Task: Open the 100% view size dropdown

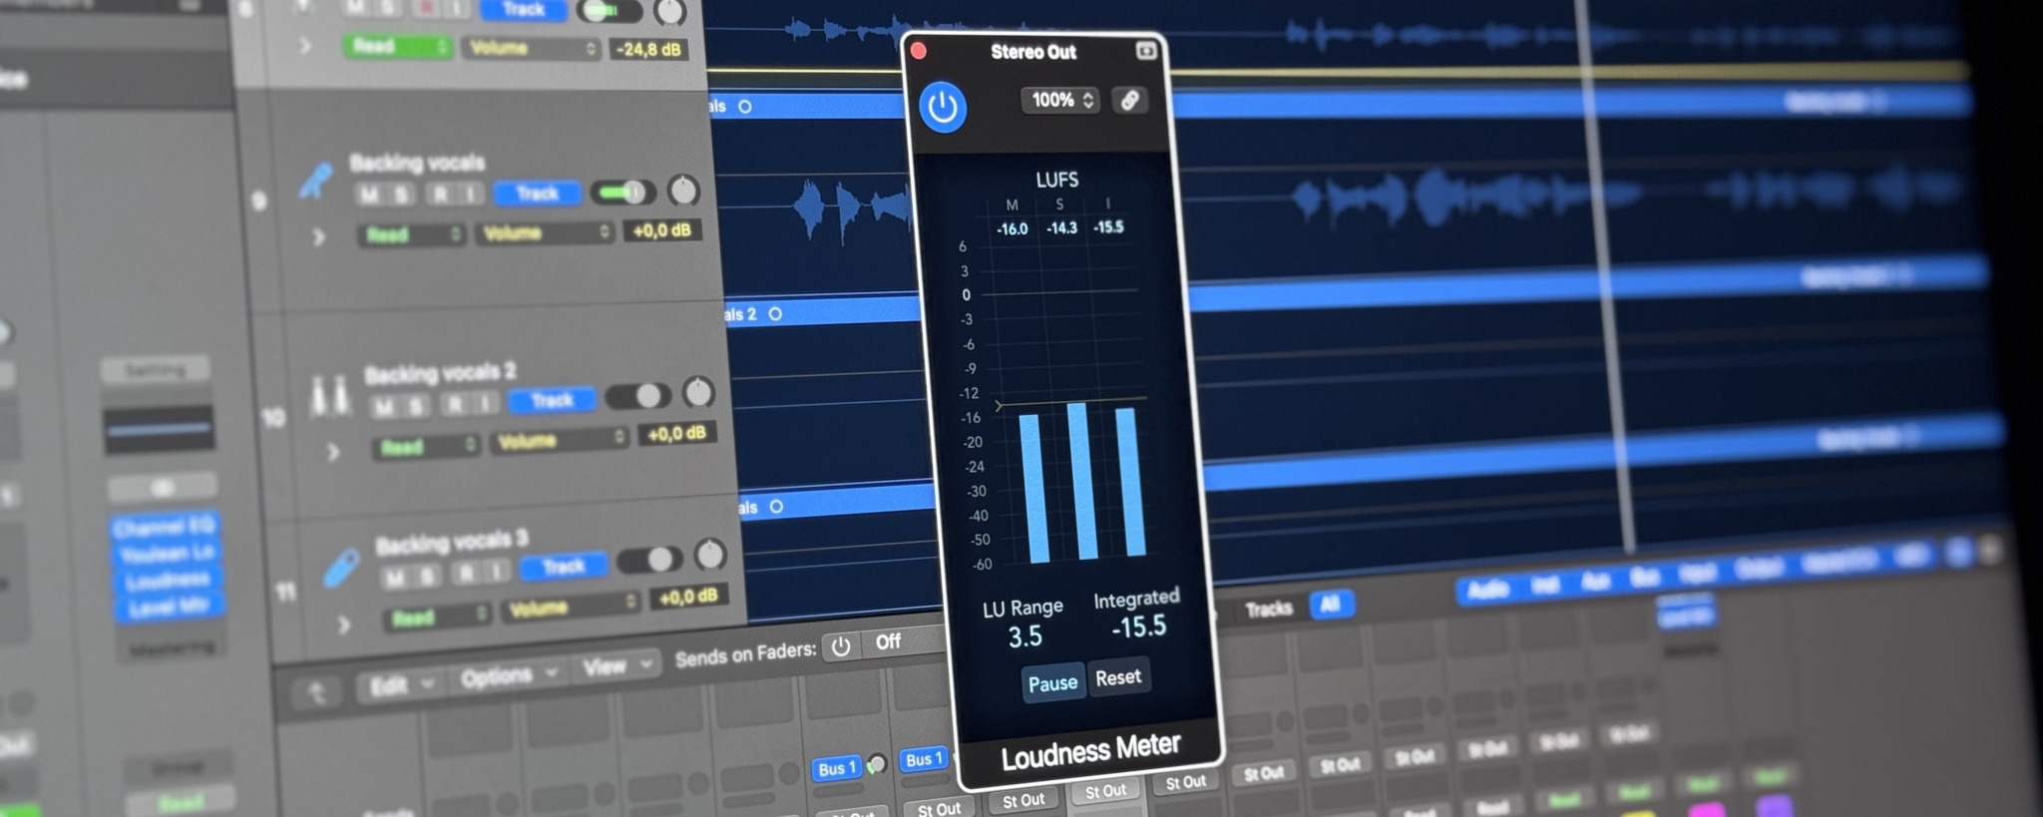Action: pyautogui.click(x=1060, y=100)
